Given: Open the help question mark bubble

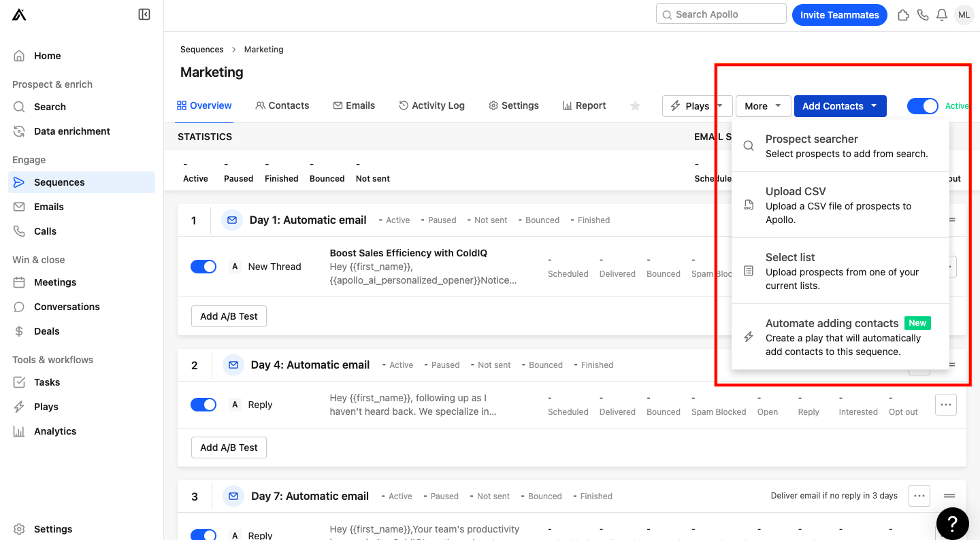Looking at the screenshot, I should [953, 523].
